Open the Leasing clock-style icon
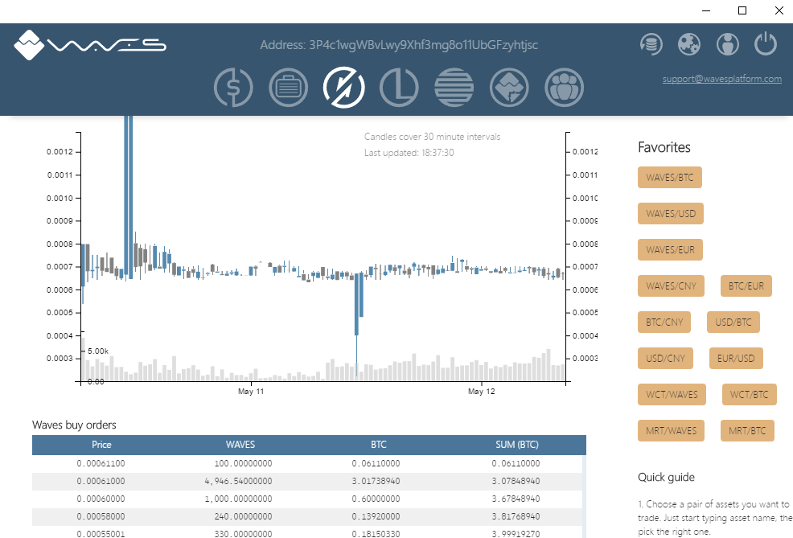793x538 pixels. (x=399, y=88)
